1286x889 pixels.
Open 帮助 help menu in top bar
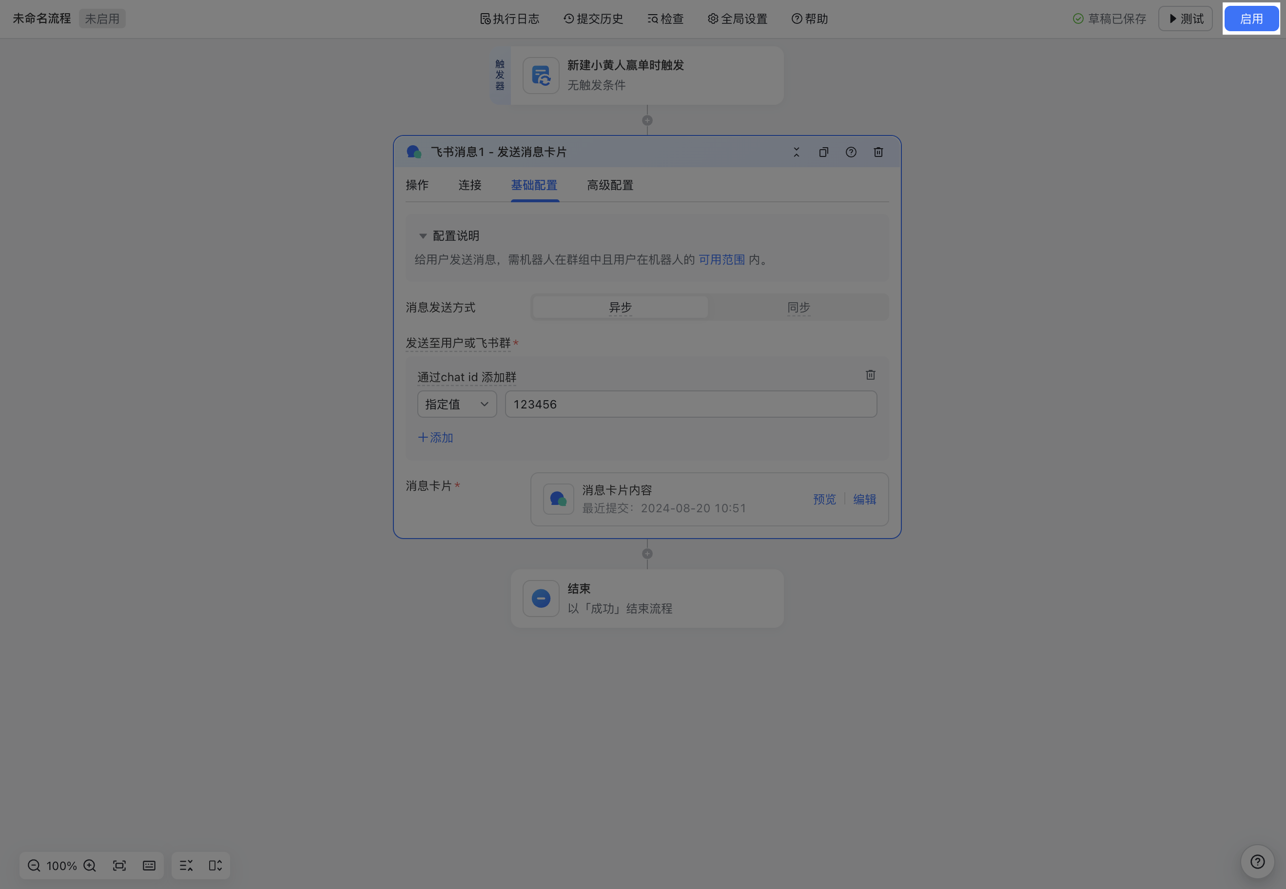(x=810, y=19)
